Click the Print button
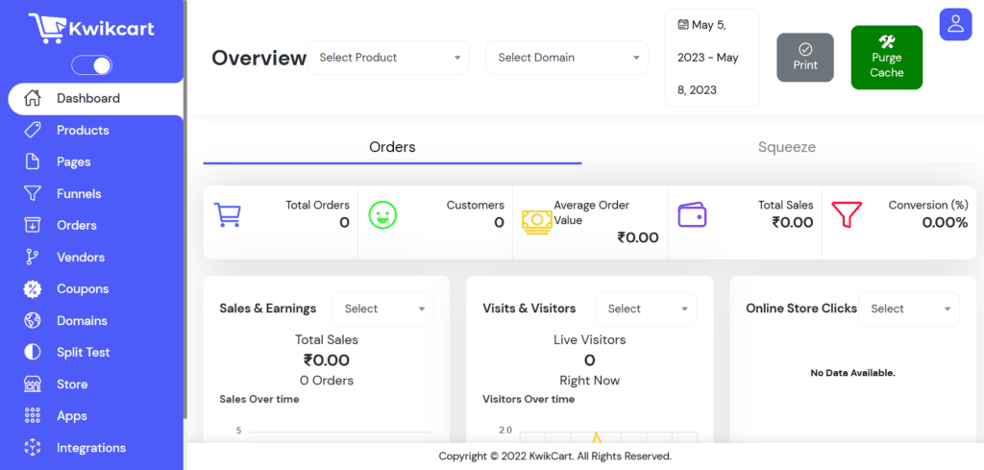 805,57
